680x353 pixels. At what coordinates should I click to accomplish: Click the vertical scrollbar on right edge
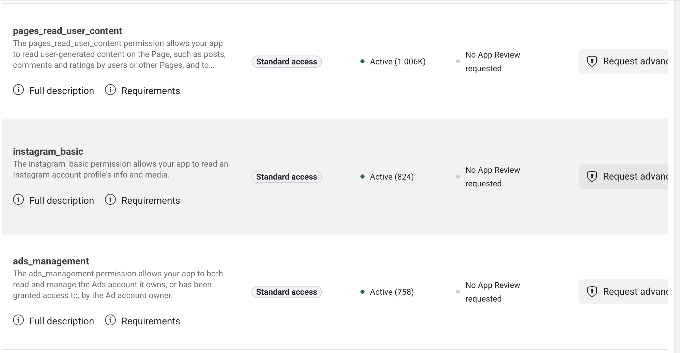pos(677,176)
